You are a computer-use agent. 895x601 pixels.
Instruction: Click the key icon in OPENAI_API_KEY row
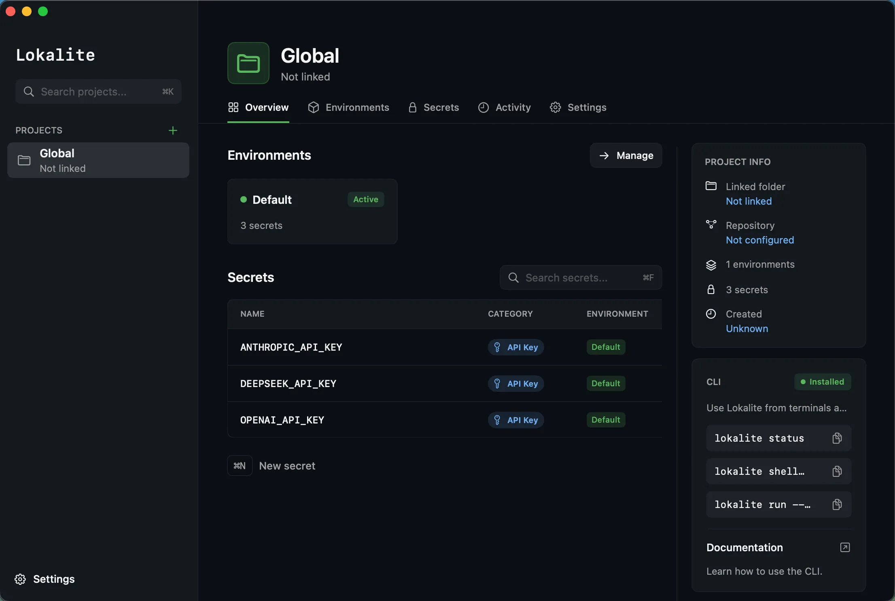tap(497, 420)
